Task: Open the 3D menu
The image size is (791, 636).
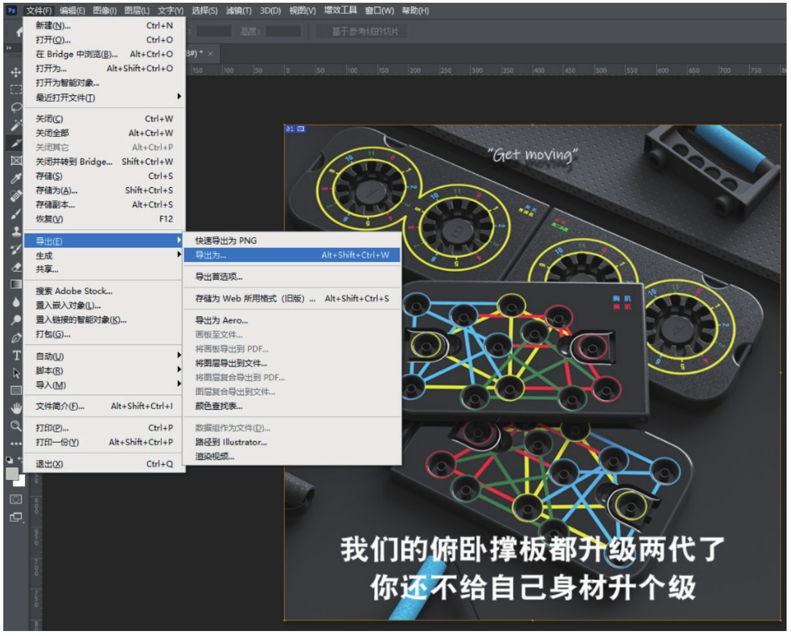Action: 271,10
